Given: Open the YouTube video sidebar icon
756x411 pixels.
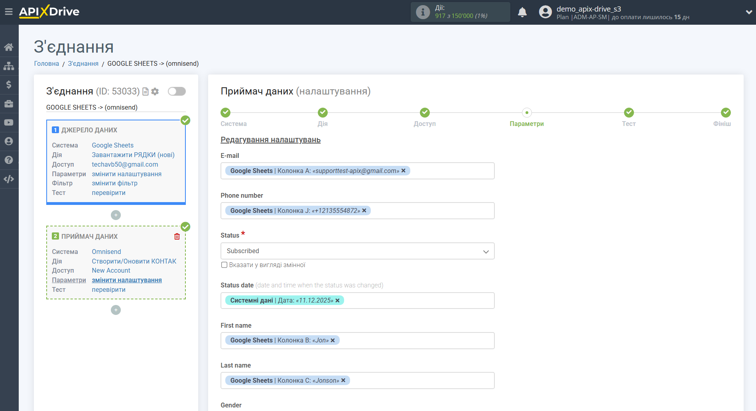Looking at the screenshot, I should [9, 122].
